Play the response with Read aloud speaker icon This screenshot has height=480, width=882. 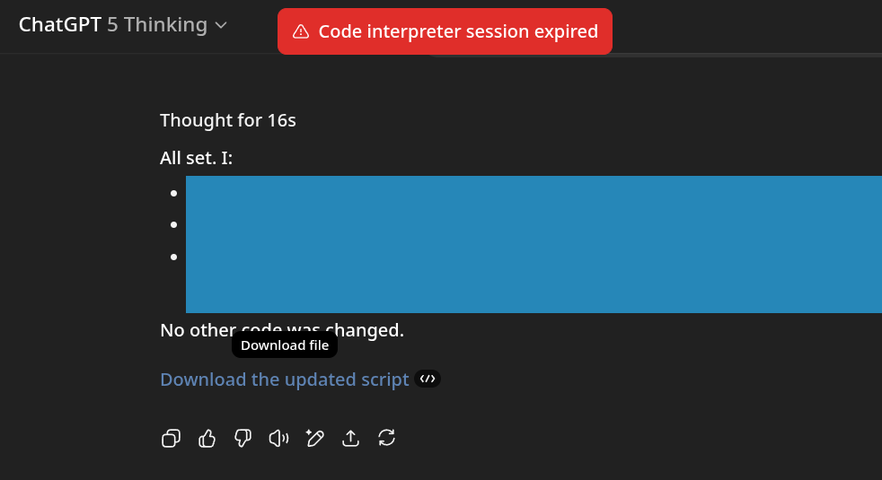tap(278, 438)
